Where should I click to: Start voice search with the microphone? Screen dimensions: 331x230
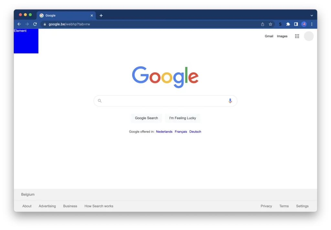[230, 101]
